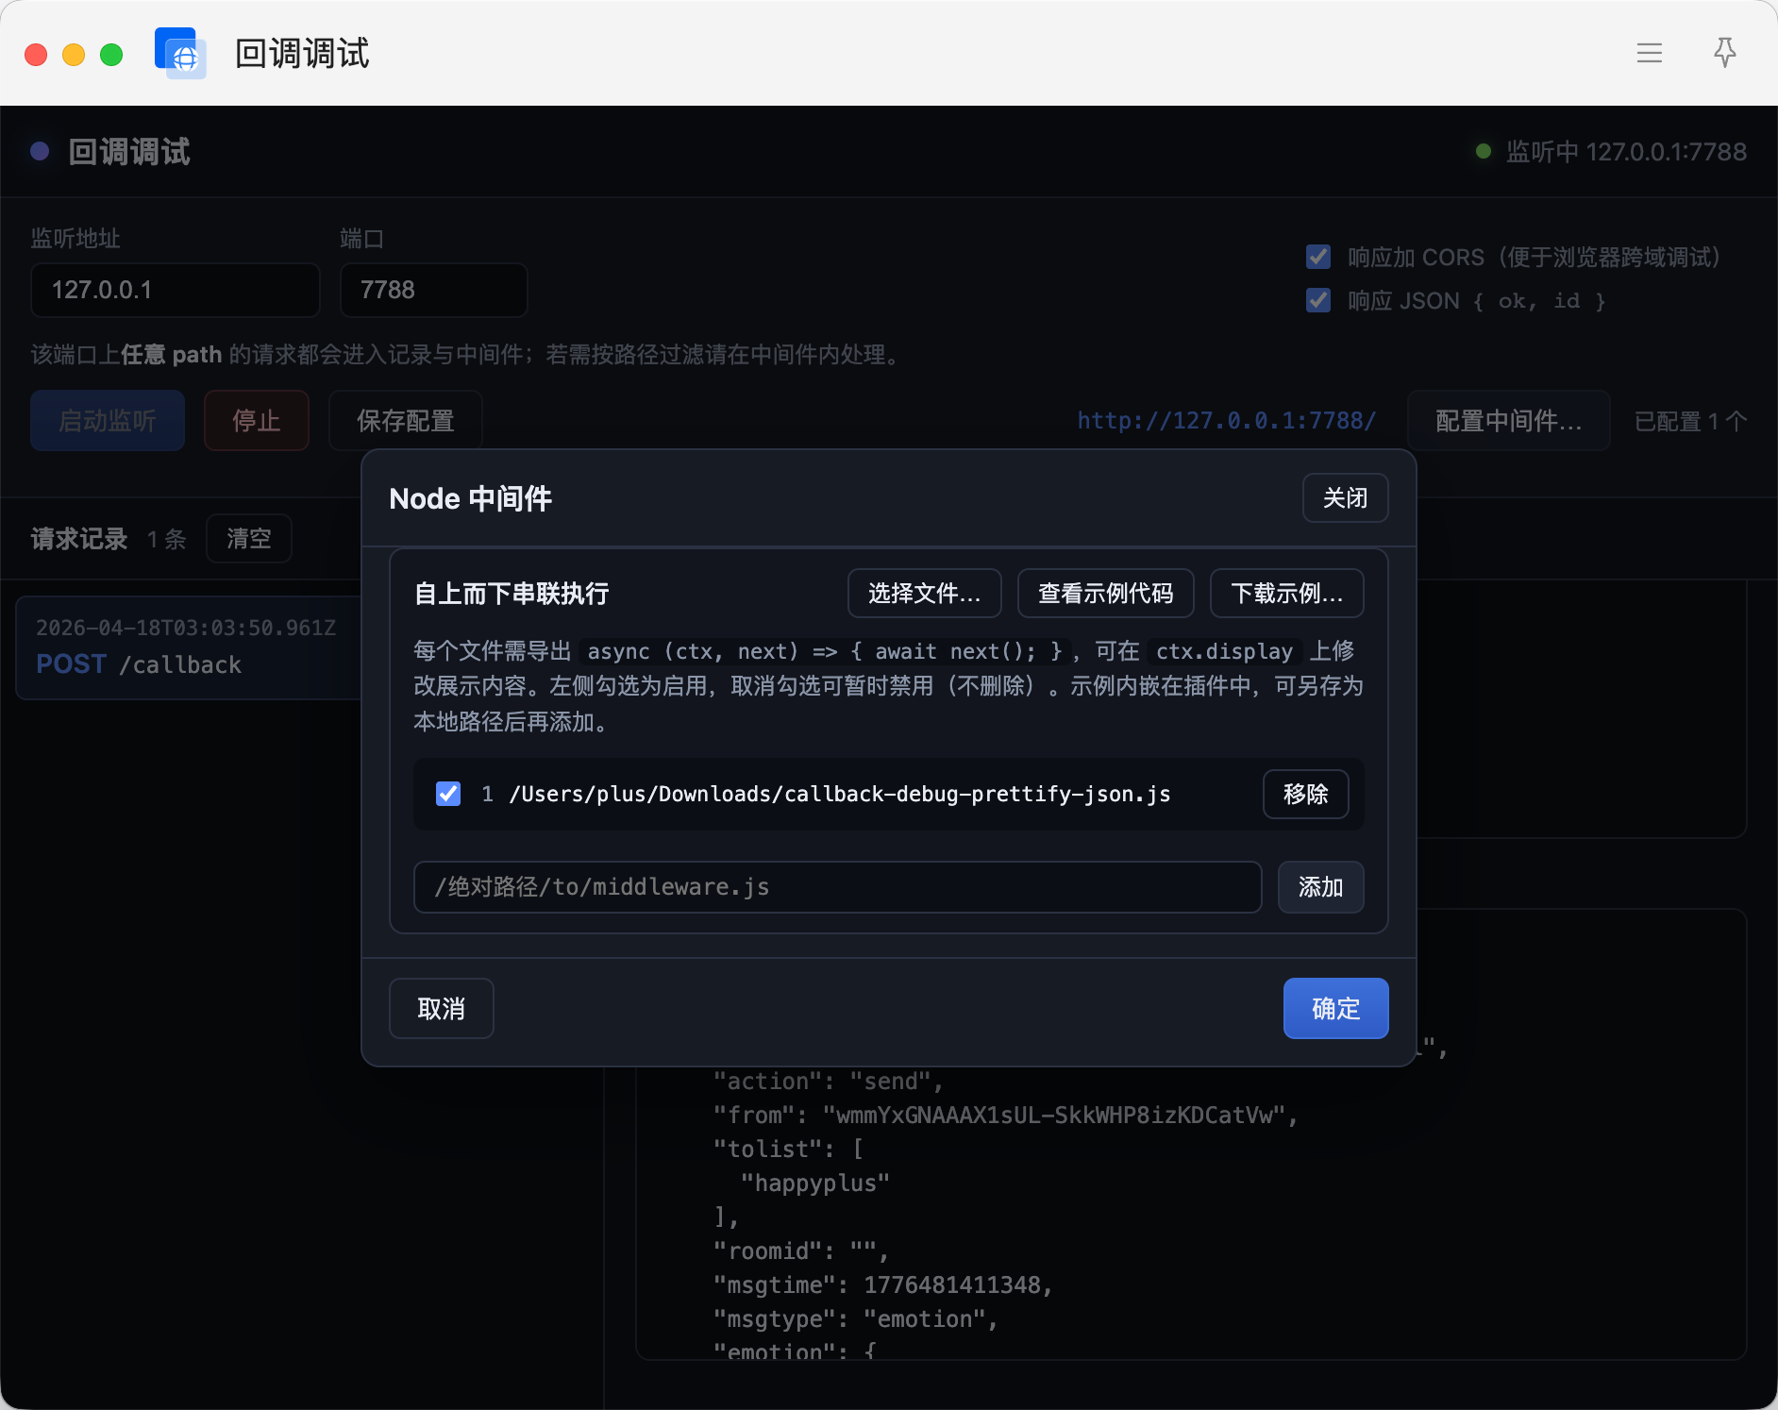Confirm middleware settings with 确定
1778x1410 pixels.
pyautogui.click(x=1334, y=1008)
